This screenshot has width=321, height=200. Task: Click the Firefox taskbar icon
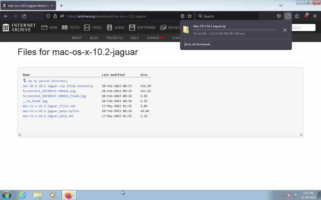pos(69,195)
